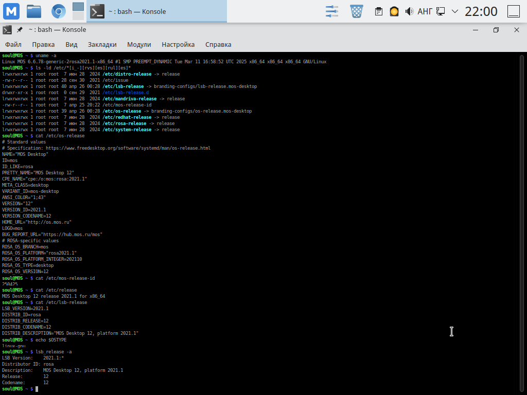527x395 pixels.
Task: Click the orange notification tray icon
Action: tap(394, 11)
